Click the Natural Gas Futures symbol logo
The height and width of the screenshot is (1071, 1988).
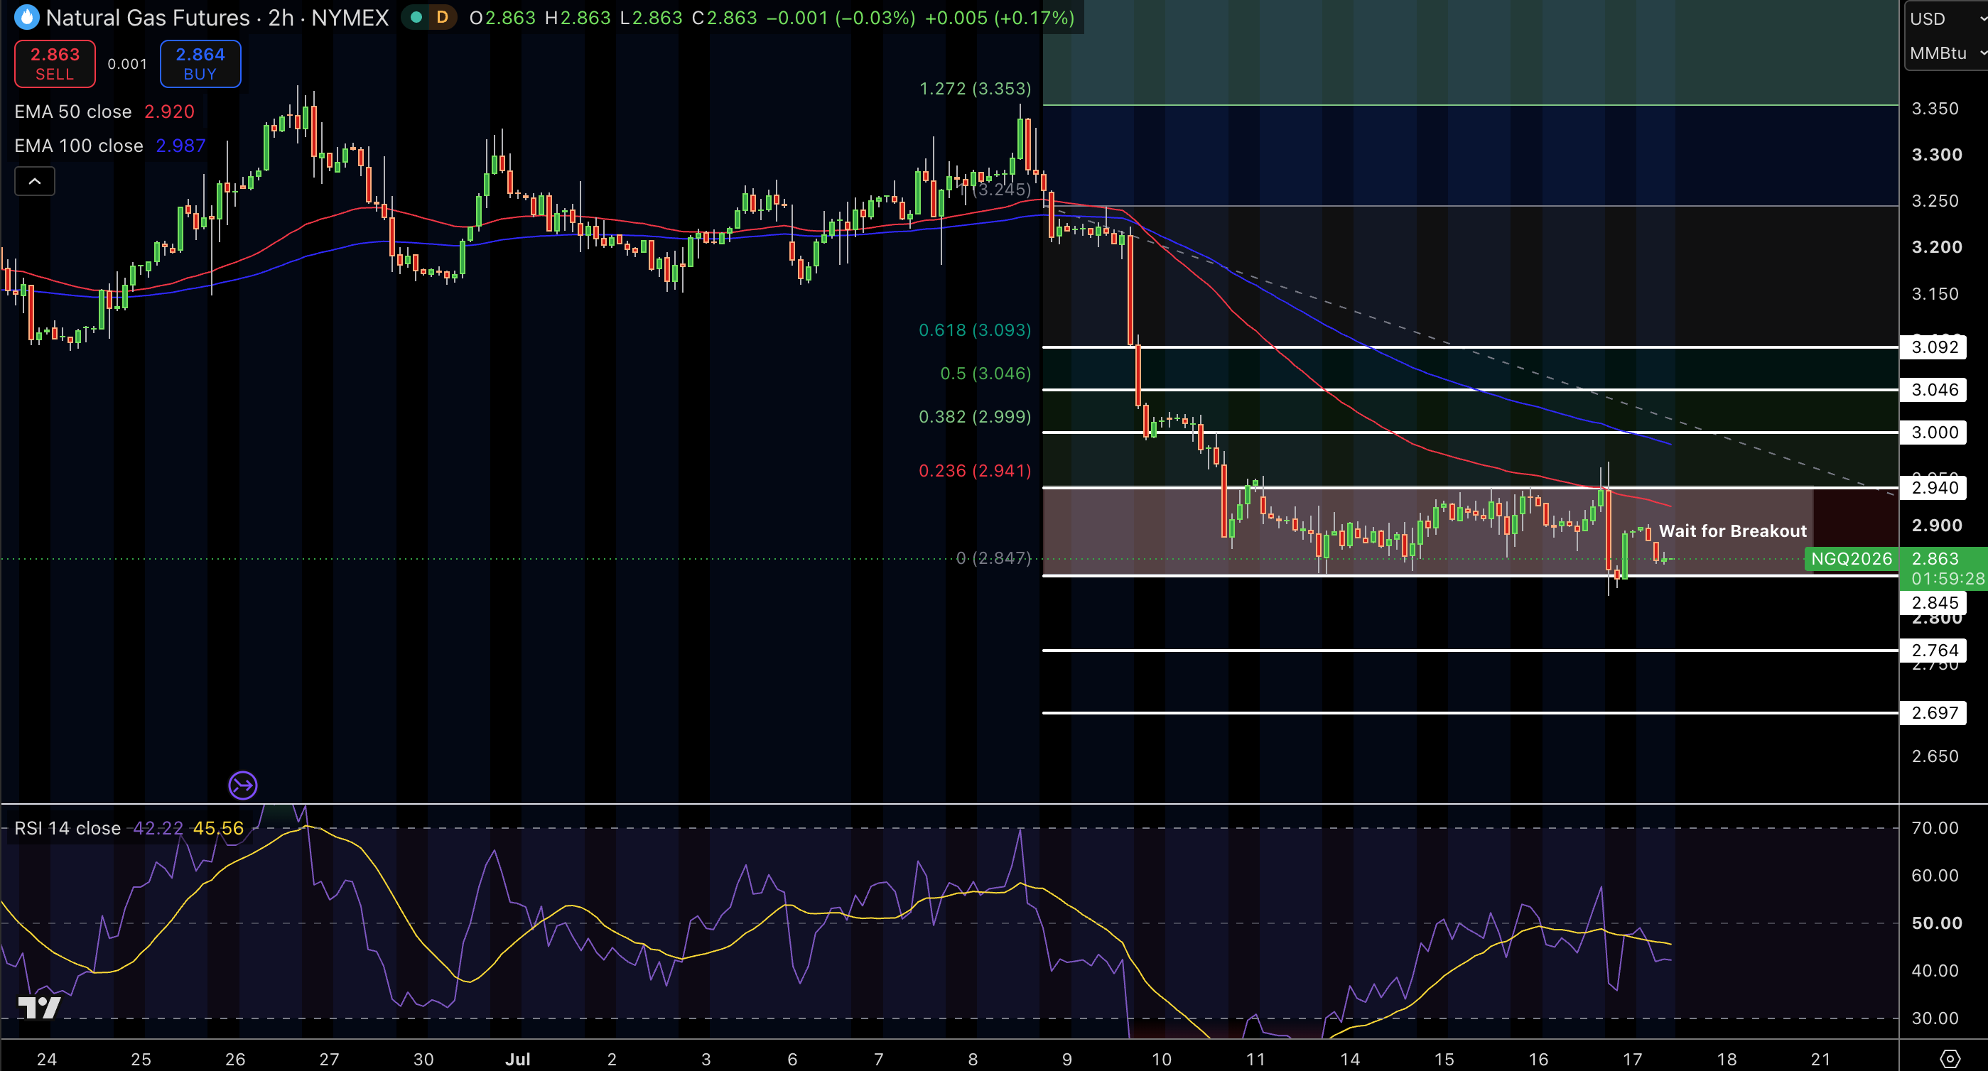[26, 17]
